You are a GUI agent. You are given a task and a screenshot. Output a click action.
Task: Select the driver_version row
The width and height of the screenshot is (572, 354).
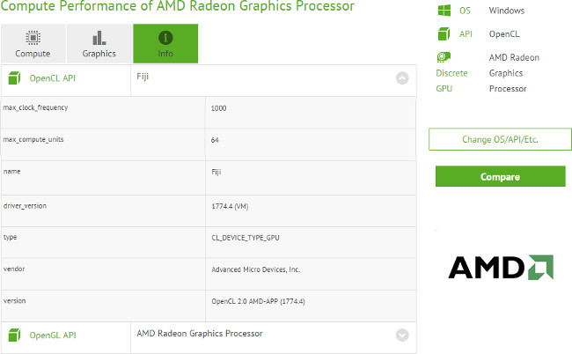tap(209, 205)
